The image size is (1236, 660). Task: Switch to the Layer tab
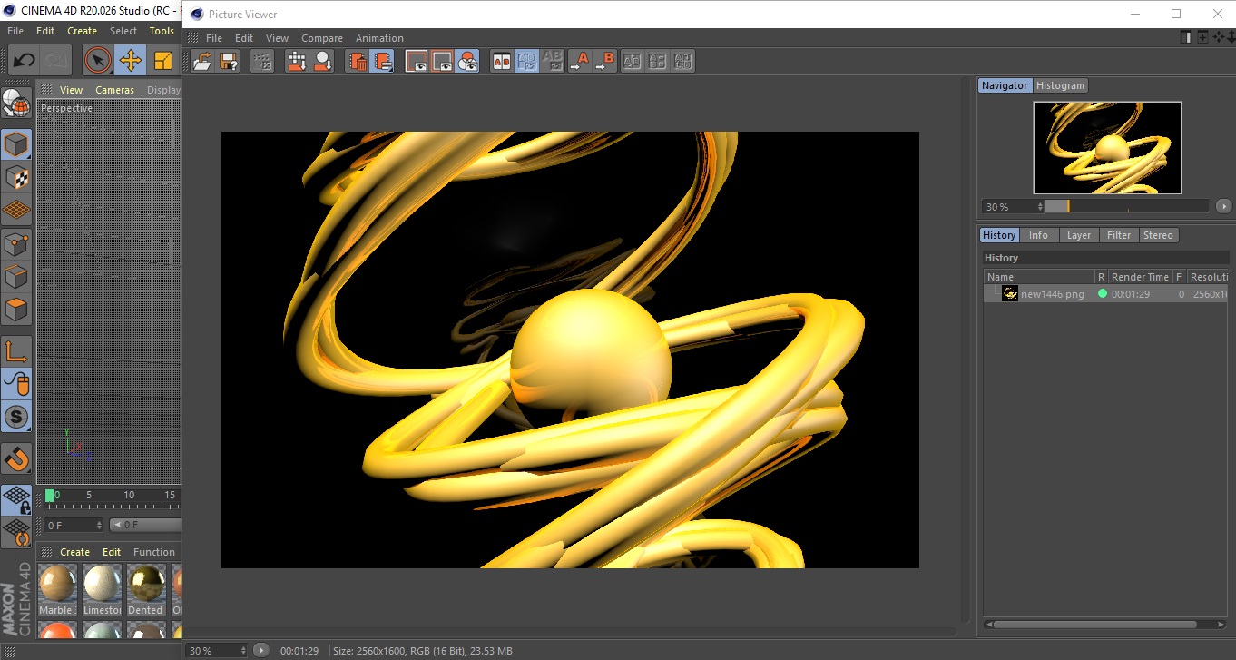[x=1078, y=235]
